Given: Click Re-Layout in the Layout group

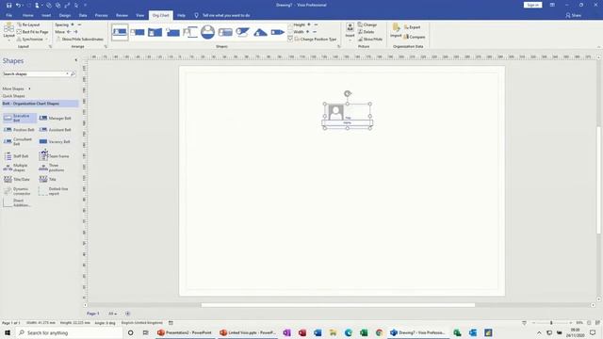Looking at the screenshot, I should [28, 24].
